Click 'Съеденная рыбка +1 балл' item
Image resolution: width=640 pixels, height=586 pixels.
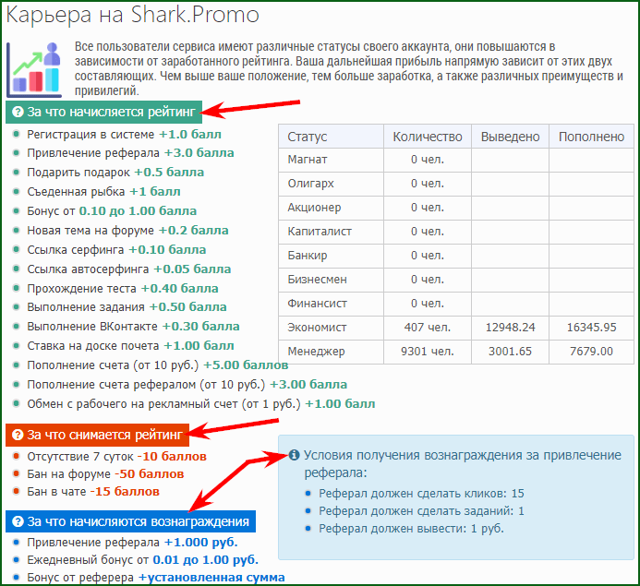tap(103, 192)
